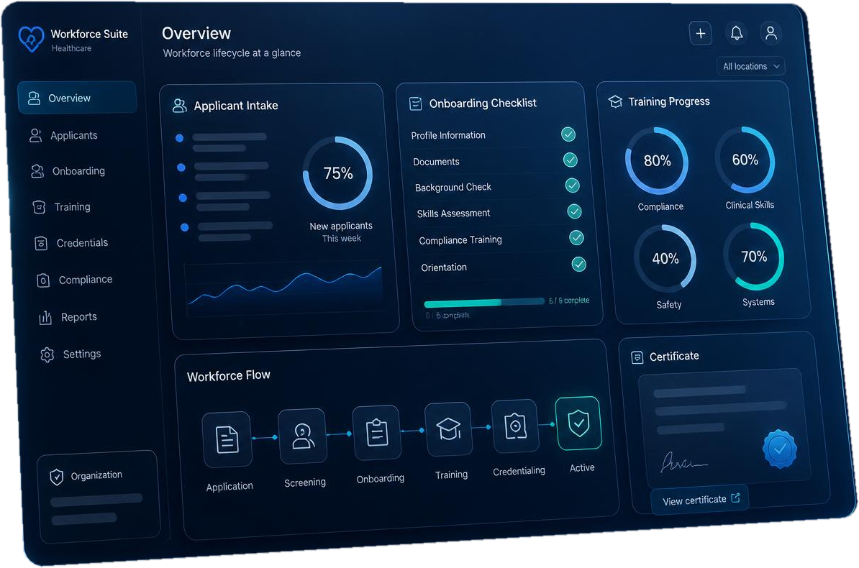Go to Credentials in the sidebar
Viewport: 859px width, 568px height.
(82, 242)
